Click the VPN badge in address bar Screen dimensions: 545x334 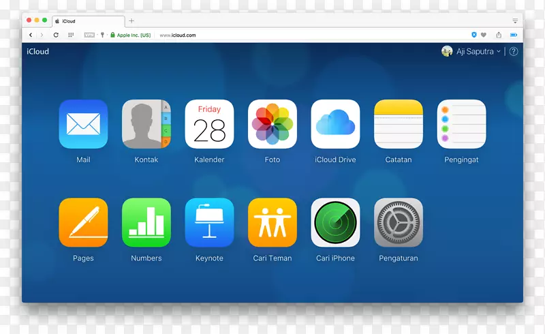[x=89, y=35]
